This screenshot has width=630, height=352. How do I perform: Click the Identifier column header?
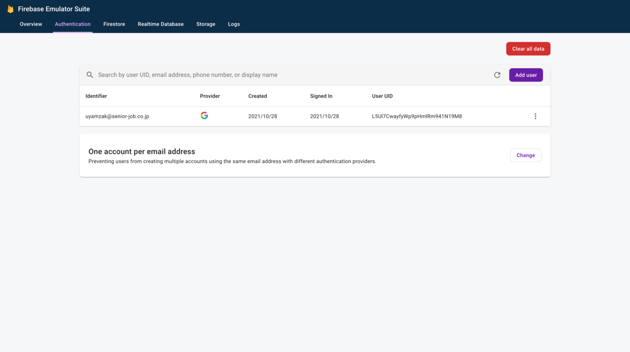pyautogui.click(x=96, y=96)
